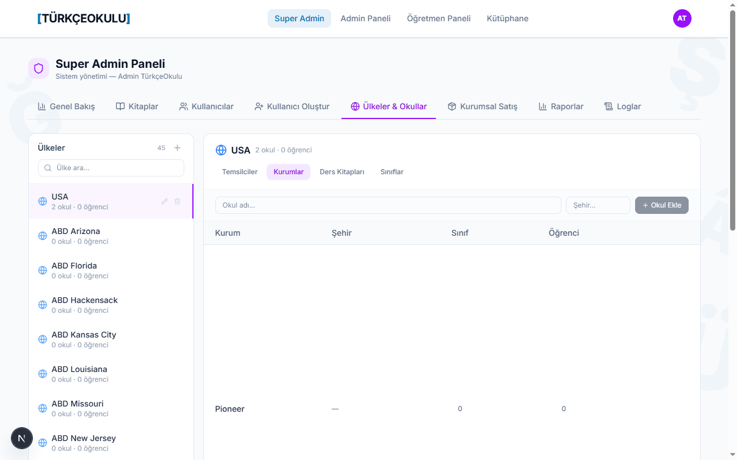Click the globe icon next to ABD Hackensack
The height and width of the screenshot is (460, 737).
pos(43,305)
